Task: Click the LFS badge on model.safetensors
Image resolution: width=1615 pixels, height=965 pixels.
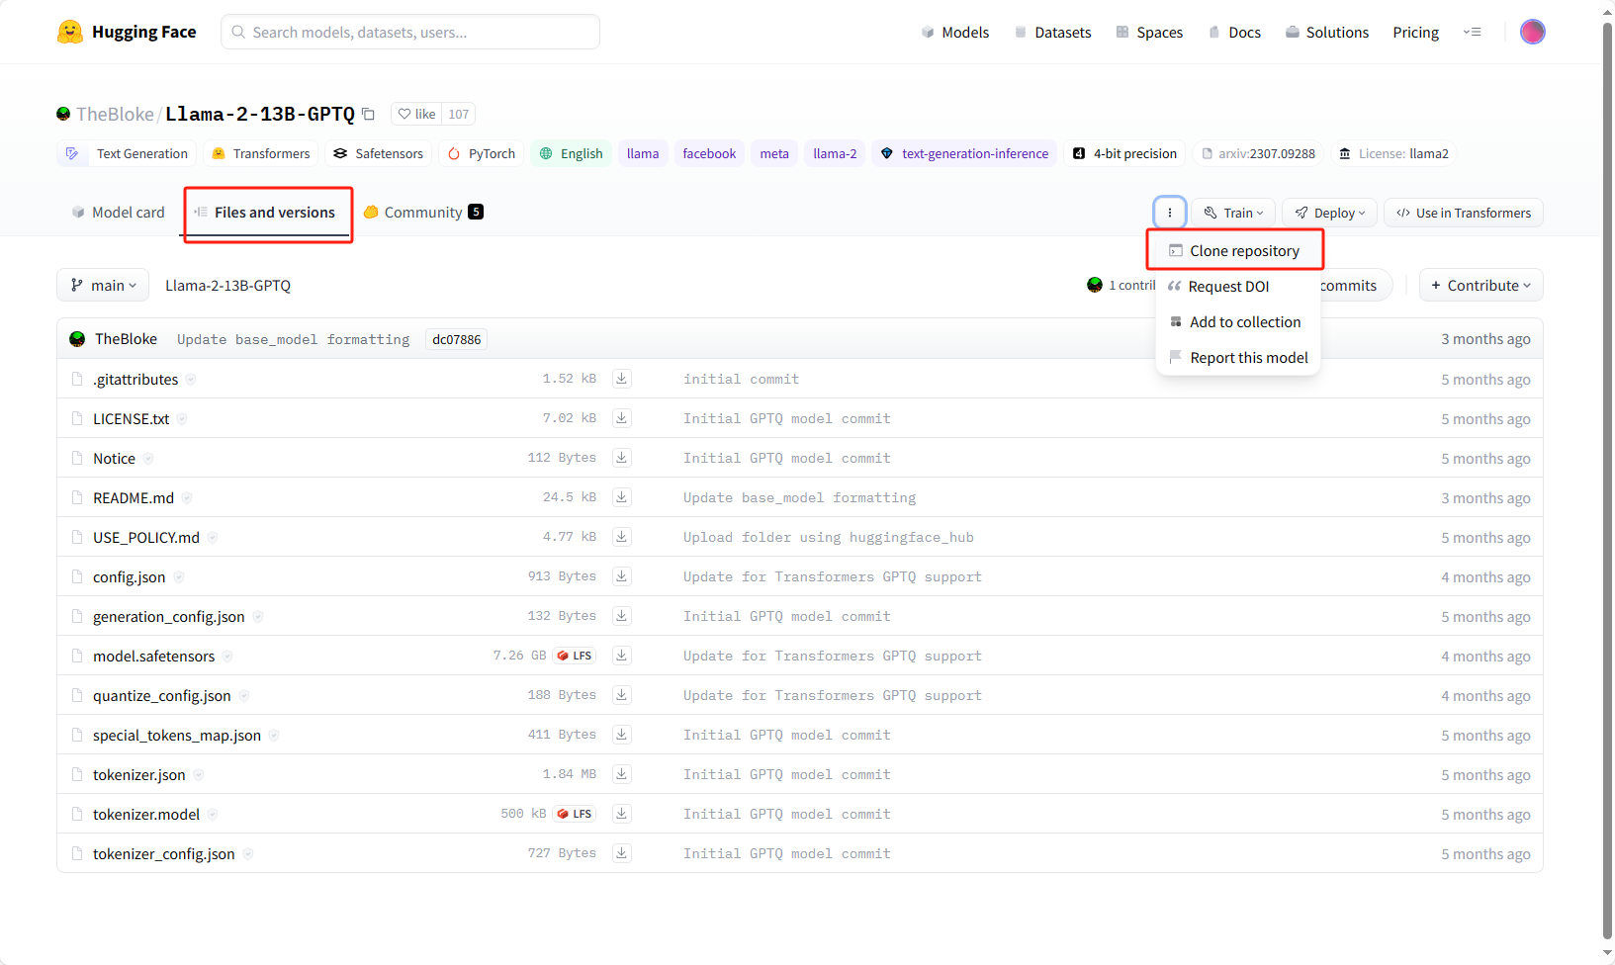Action: coord(575,656)
